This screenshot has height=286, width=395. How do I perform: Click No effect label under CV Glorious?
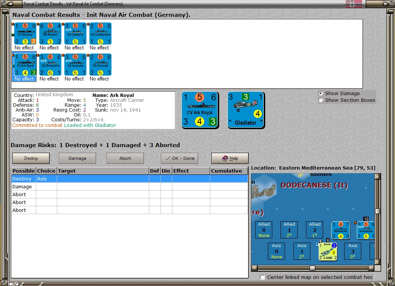point(24,48)
